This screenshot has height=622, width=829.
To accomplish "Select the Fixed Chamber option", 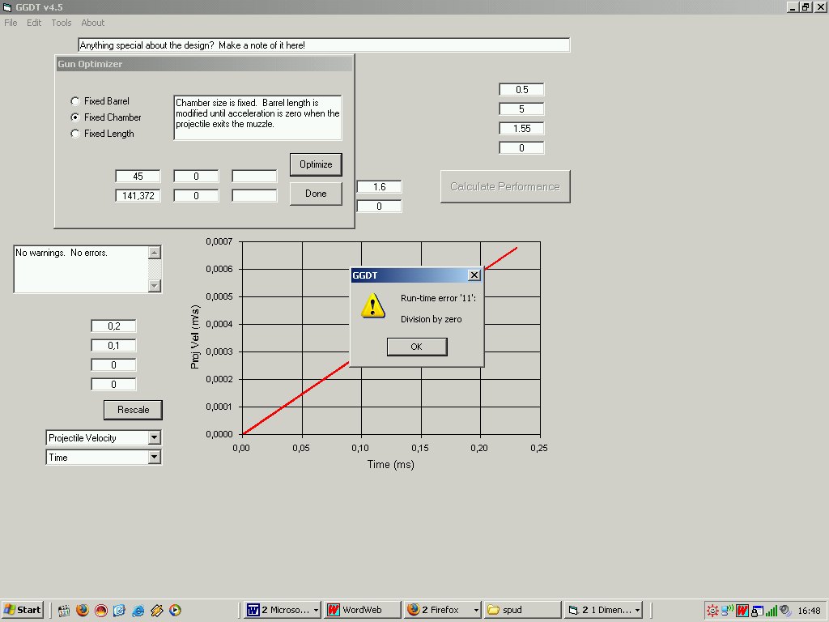I will pos(76,117).
